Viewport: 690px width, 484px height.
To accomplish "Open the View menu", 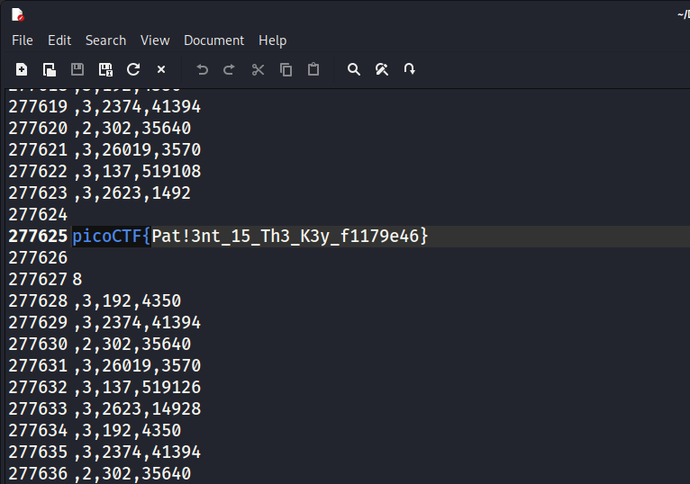I will [x=155, y=40].
